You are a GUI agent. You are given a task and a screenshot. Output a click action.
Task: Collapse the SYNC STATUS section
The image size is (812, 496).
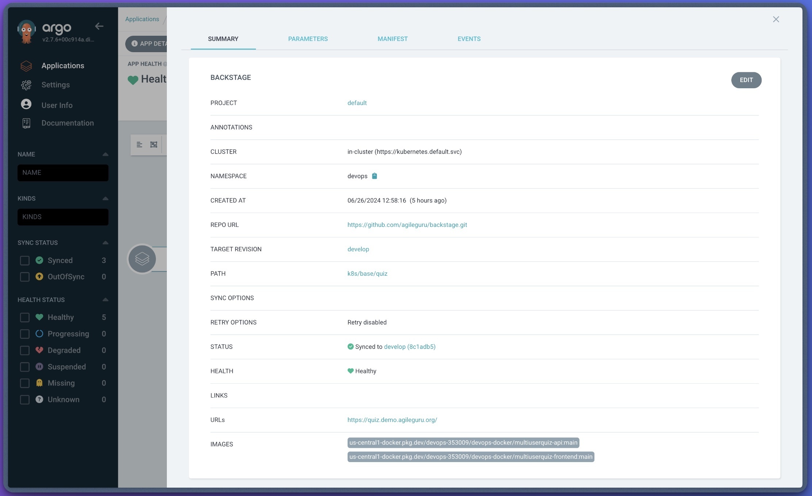coord(106,243)
